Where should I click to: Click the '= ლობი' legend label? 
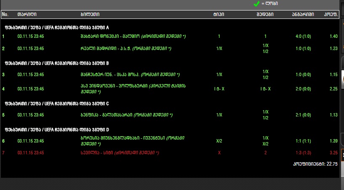[x=269, y=3]
